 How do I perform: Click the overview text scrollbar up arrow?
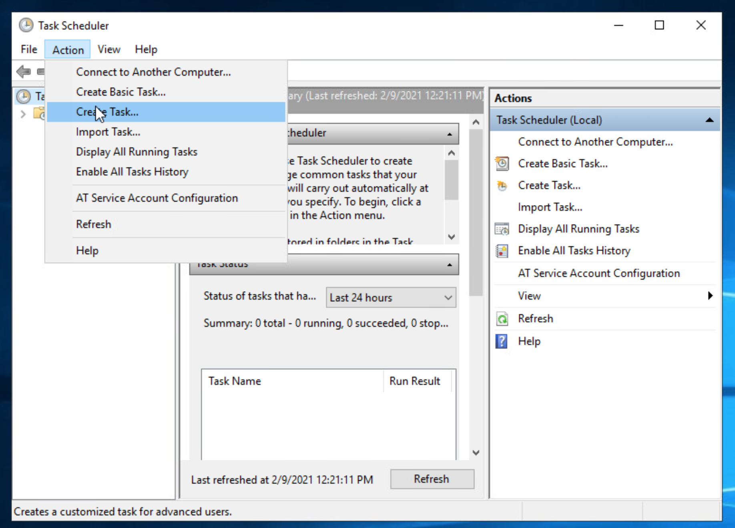(x=452, y=153)
